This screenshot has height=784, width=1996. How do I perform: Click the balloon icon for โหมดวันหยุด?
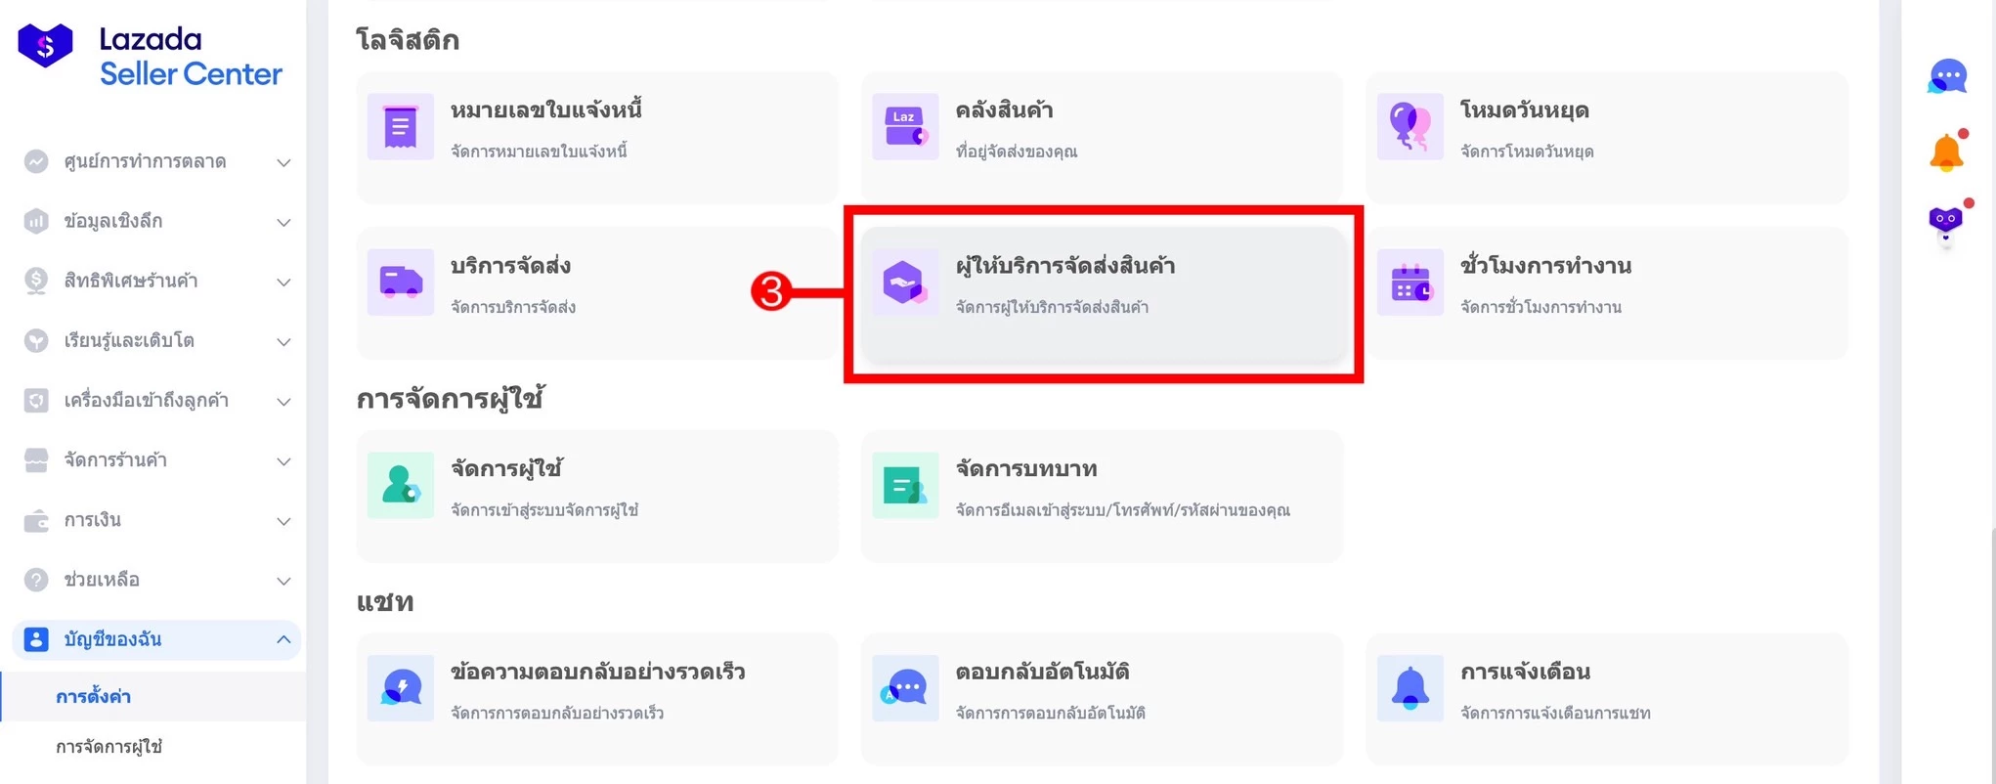[1410, 127]
